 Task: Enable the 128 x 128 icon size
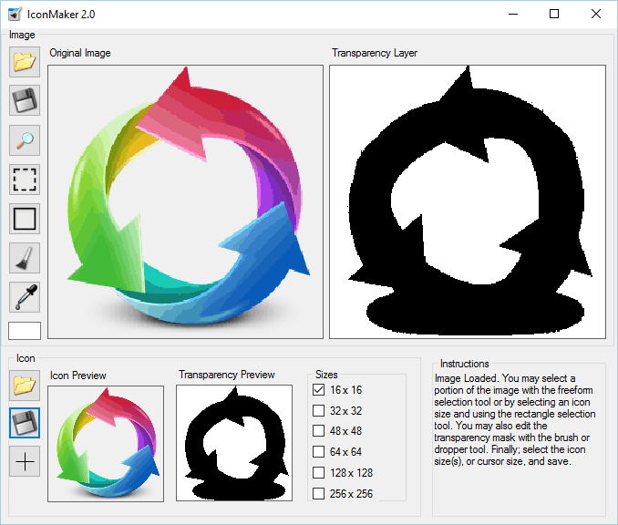tap(318, 473)
